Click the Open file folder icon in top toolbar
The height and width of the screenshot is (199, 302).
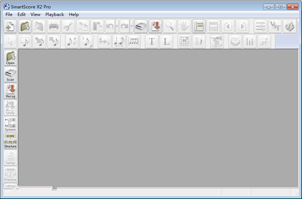click(25, 26)
